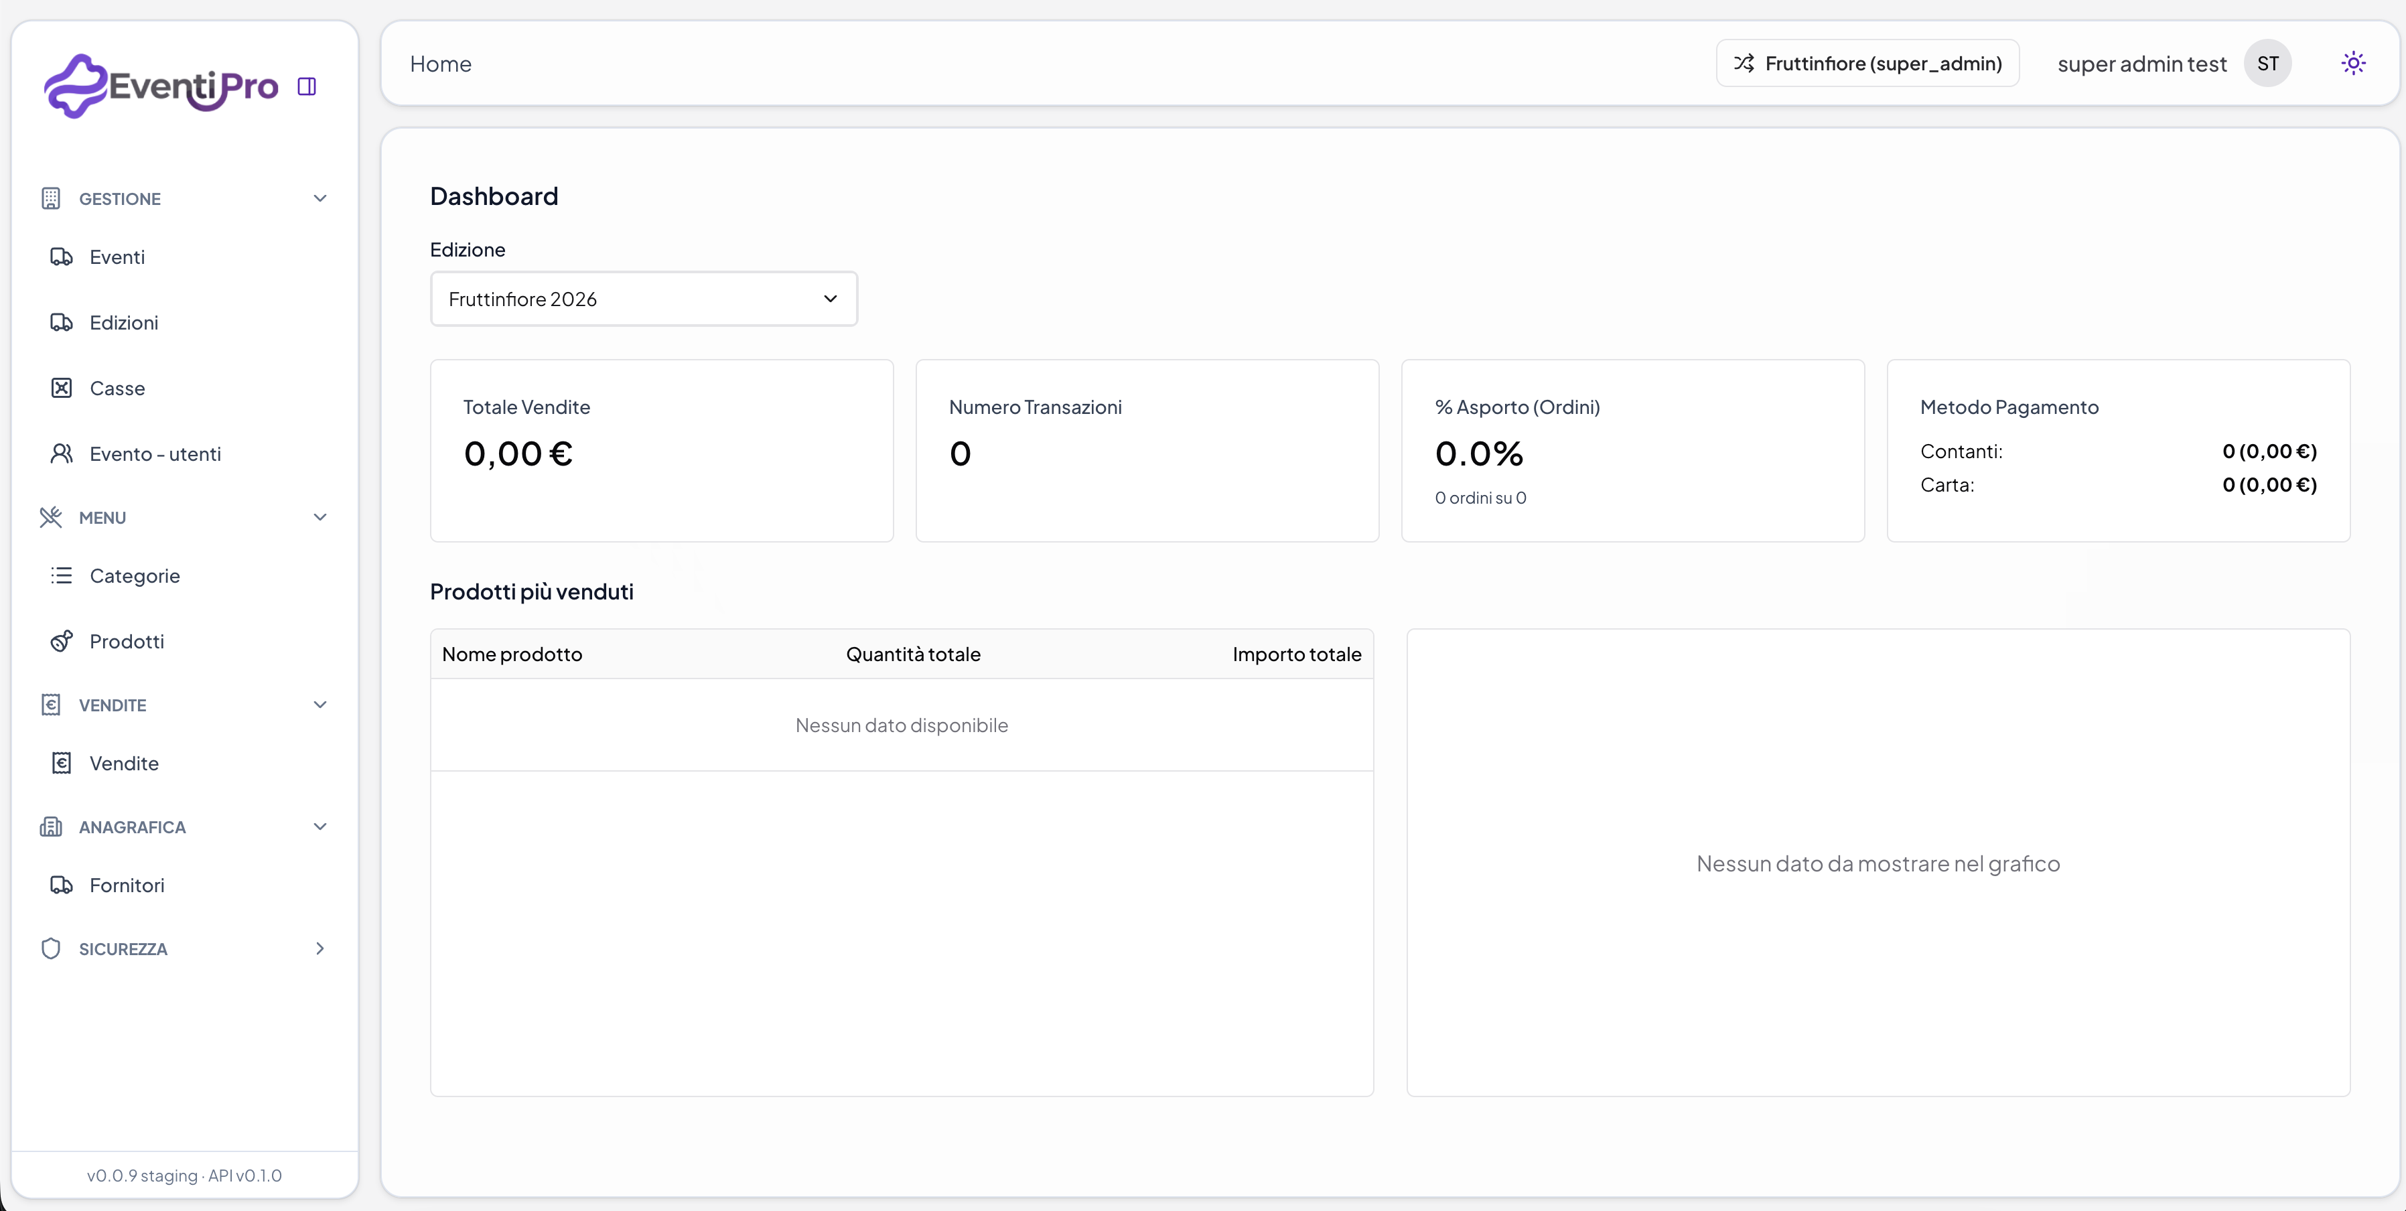Image resolution: width=2406 pixels, height=1211 pixels.
Task: Open Edizioni in the sidebar
Action: 123,323
